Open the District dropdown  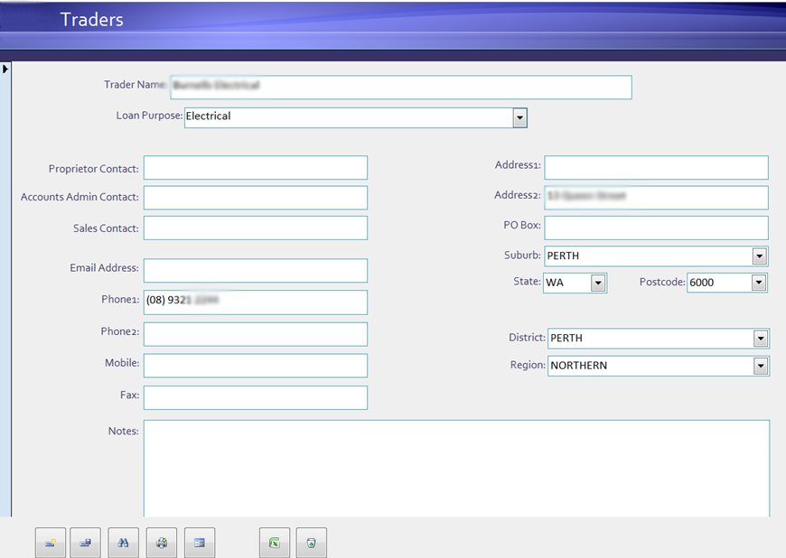pos(759,338)
